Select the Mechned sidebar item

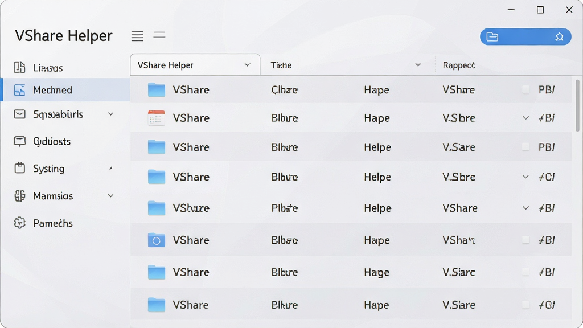point(65,90)
